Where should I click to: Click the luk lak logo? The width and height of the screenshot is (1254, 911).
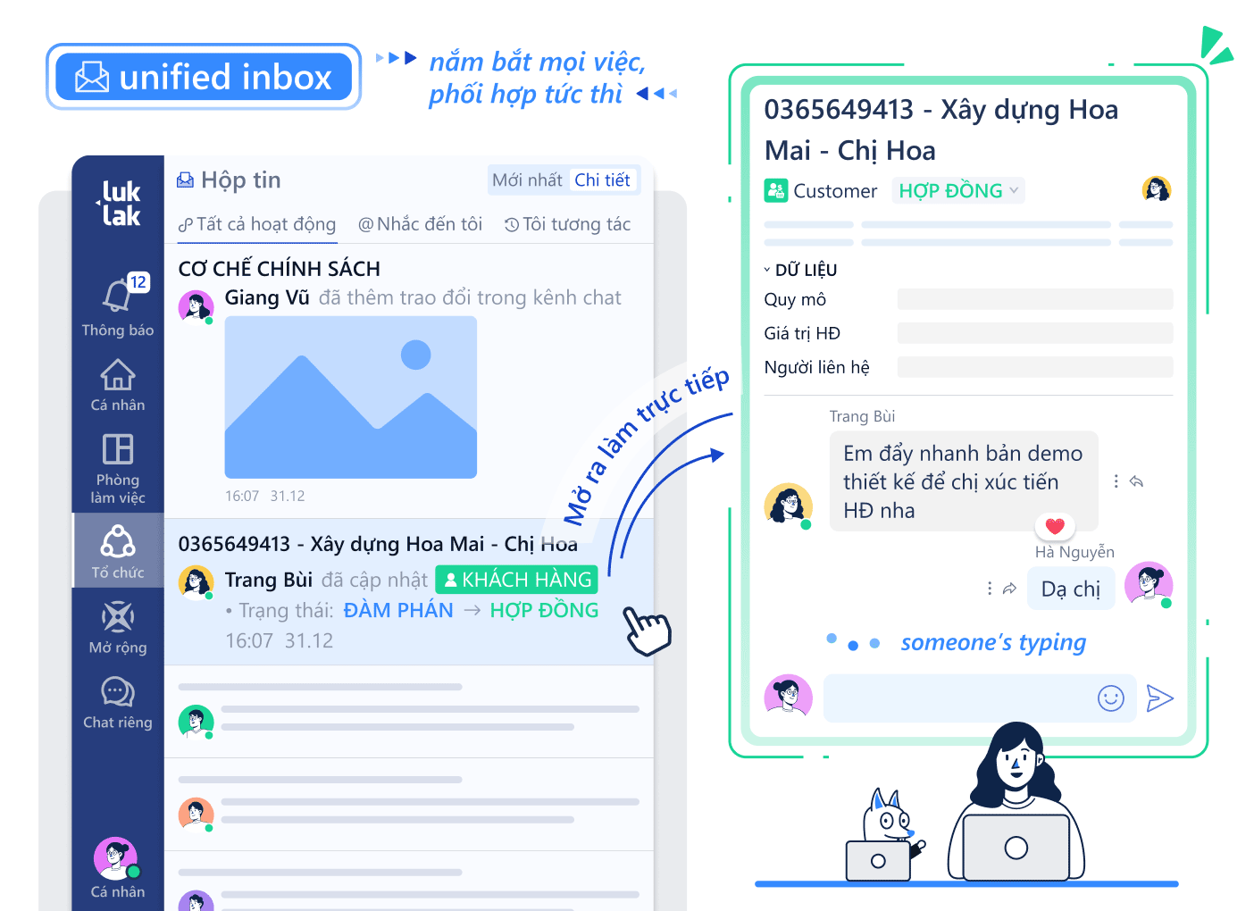tap(119, 204)
